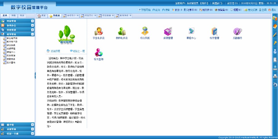Close the 教育快报 tab
Viewport: 278px width, 139px height.
[x=130, y=15]
